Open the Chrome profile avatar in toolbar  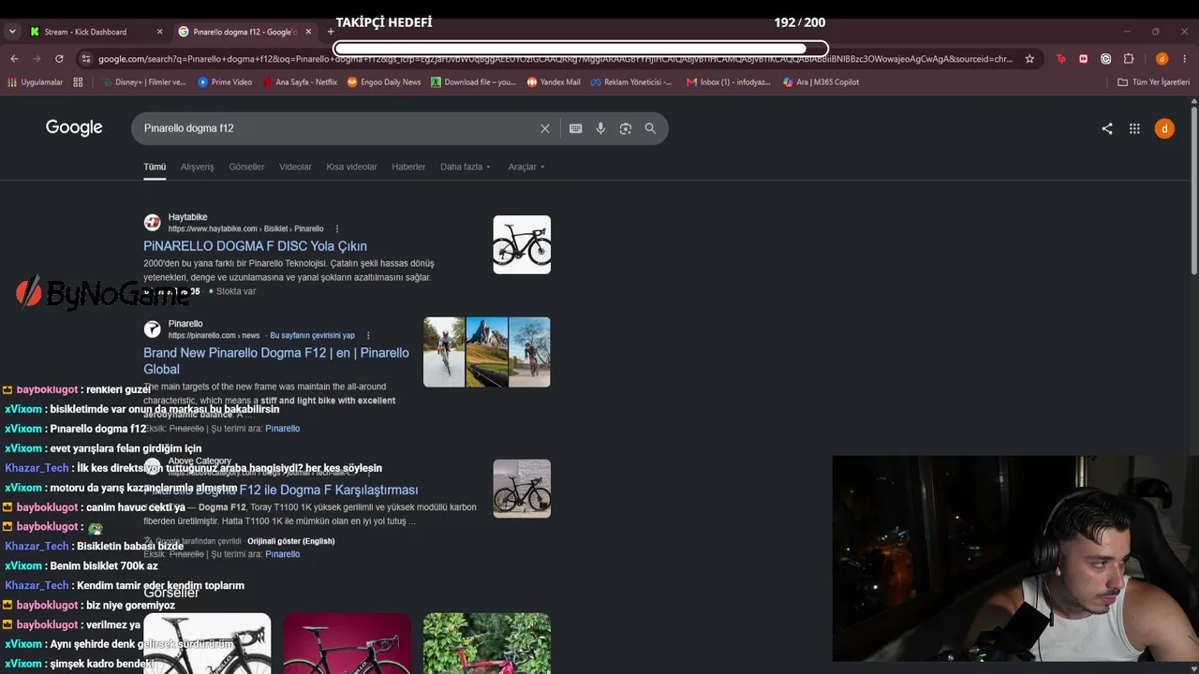[1162, 59]
